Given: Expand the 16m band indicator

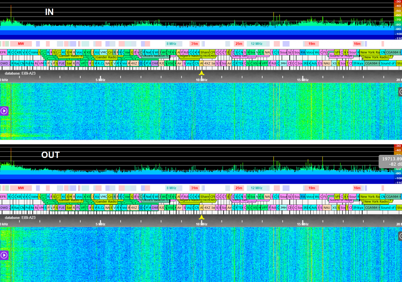Looking at the screenshot, I should [357, 44].
